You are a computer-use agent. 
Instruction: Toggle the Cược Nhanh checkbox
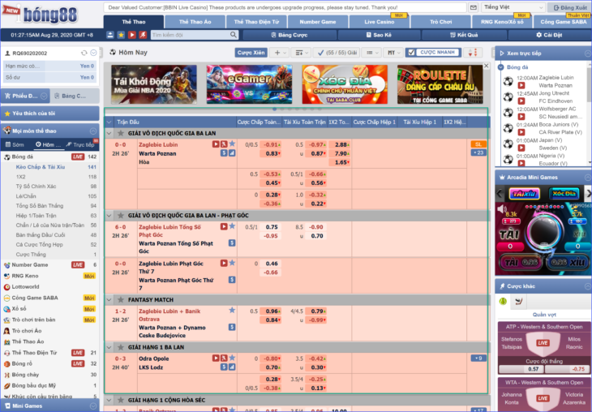[411, 53]
